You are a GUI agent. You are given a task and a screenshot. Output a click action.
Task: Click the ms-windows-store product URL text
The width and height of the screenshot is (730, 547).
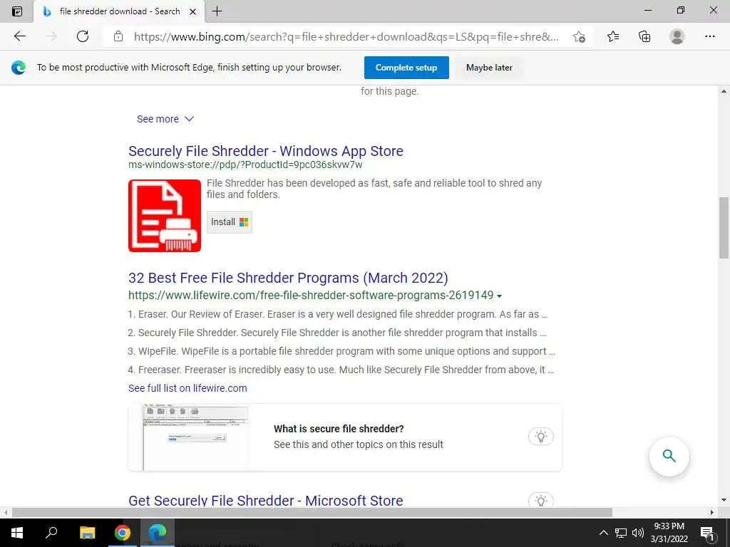(245, 165)
